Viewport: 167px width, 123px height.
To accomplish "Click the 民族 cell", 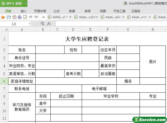I will pos(108,58).
